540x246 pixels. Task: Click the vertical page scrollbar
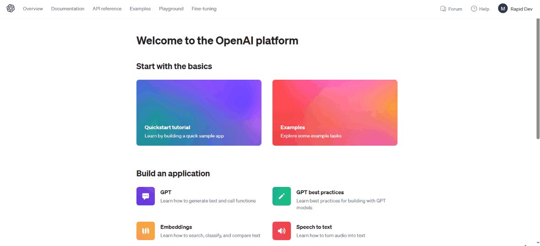tap(538, 79)
